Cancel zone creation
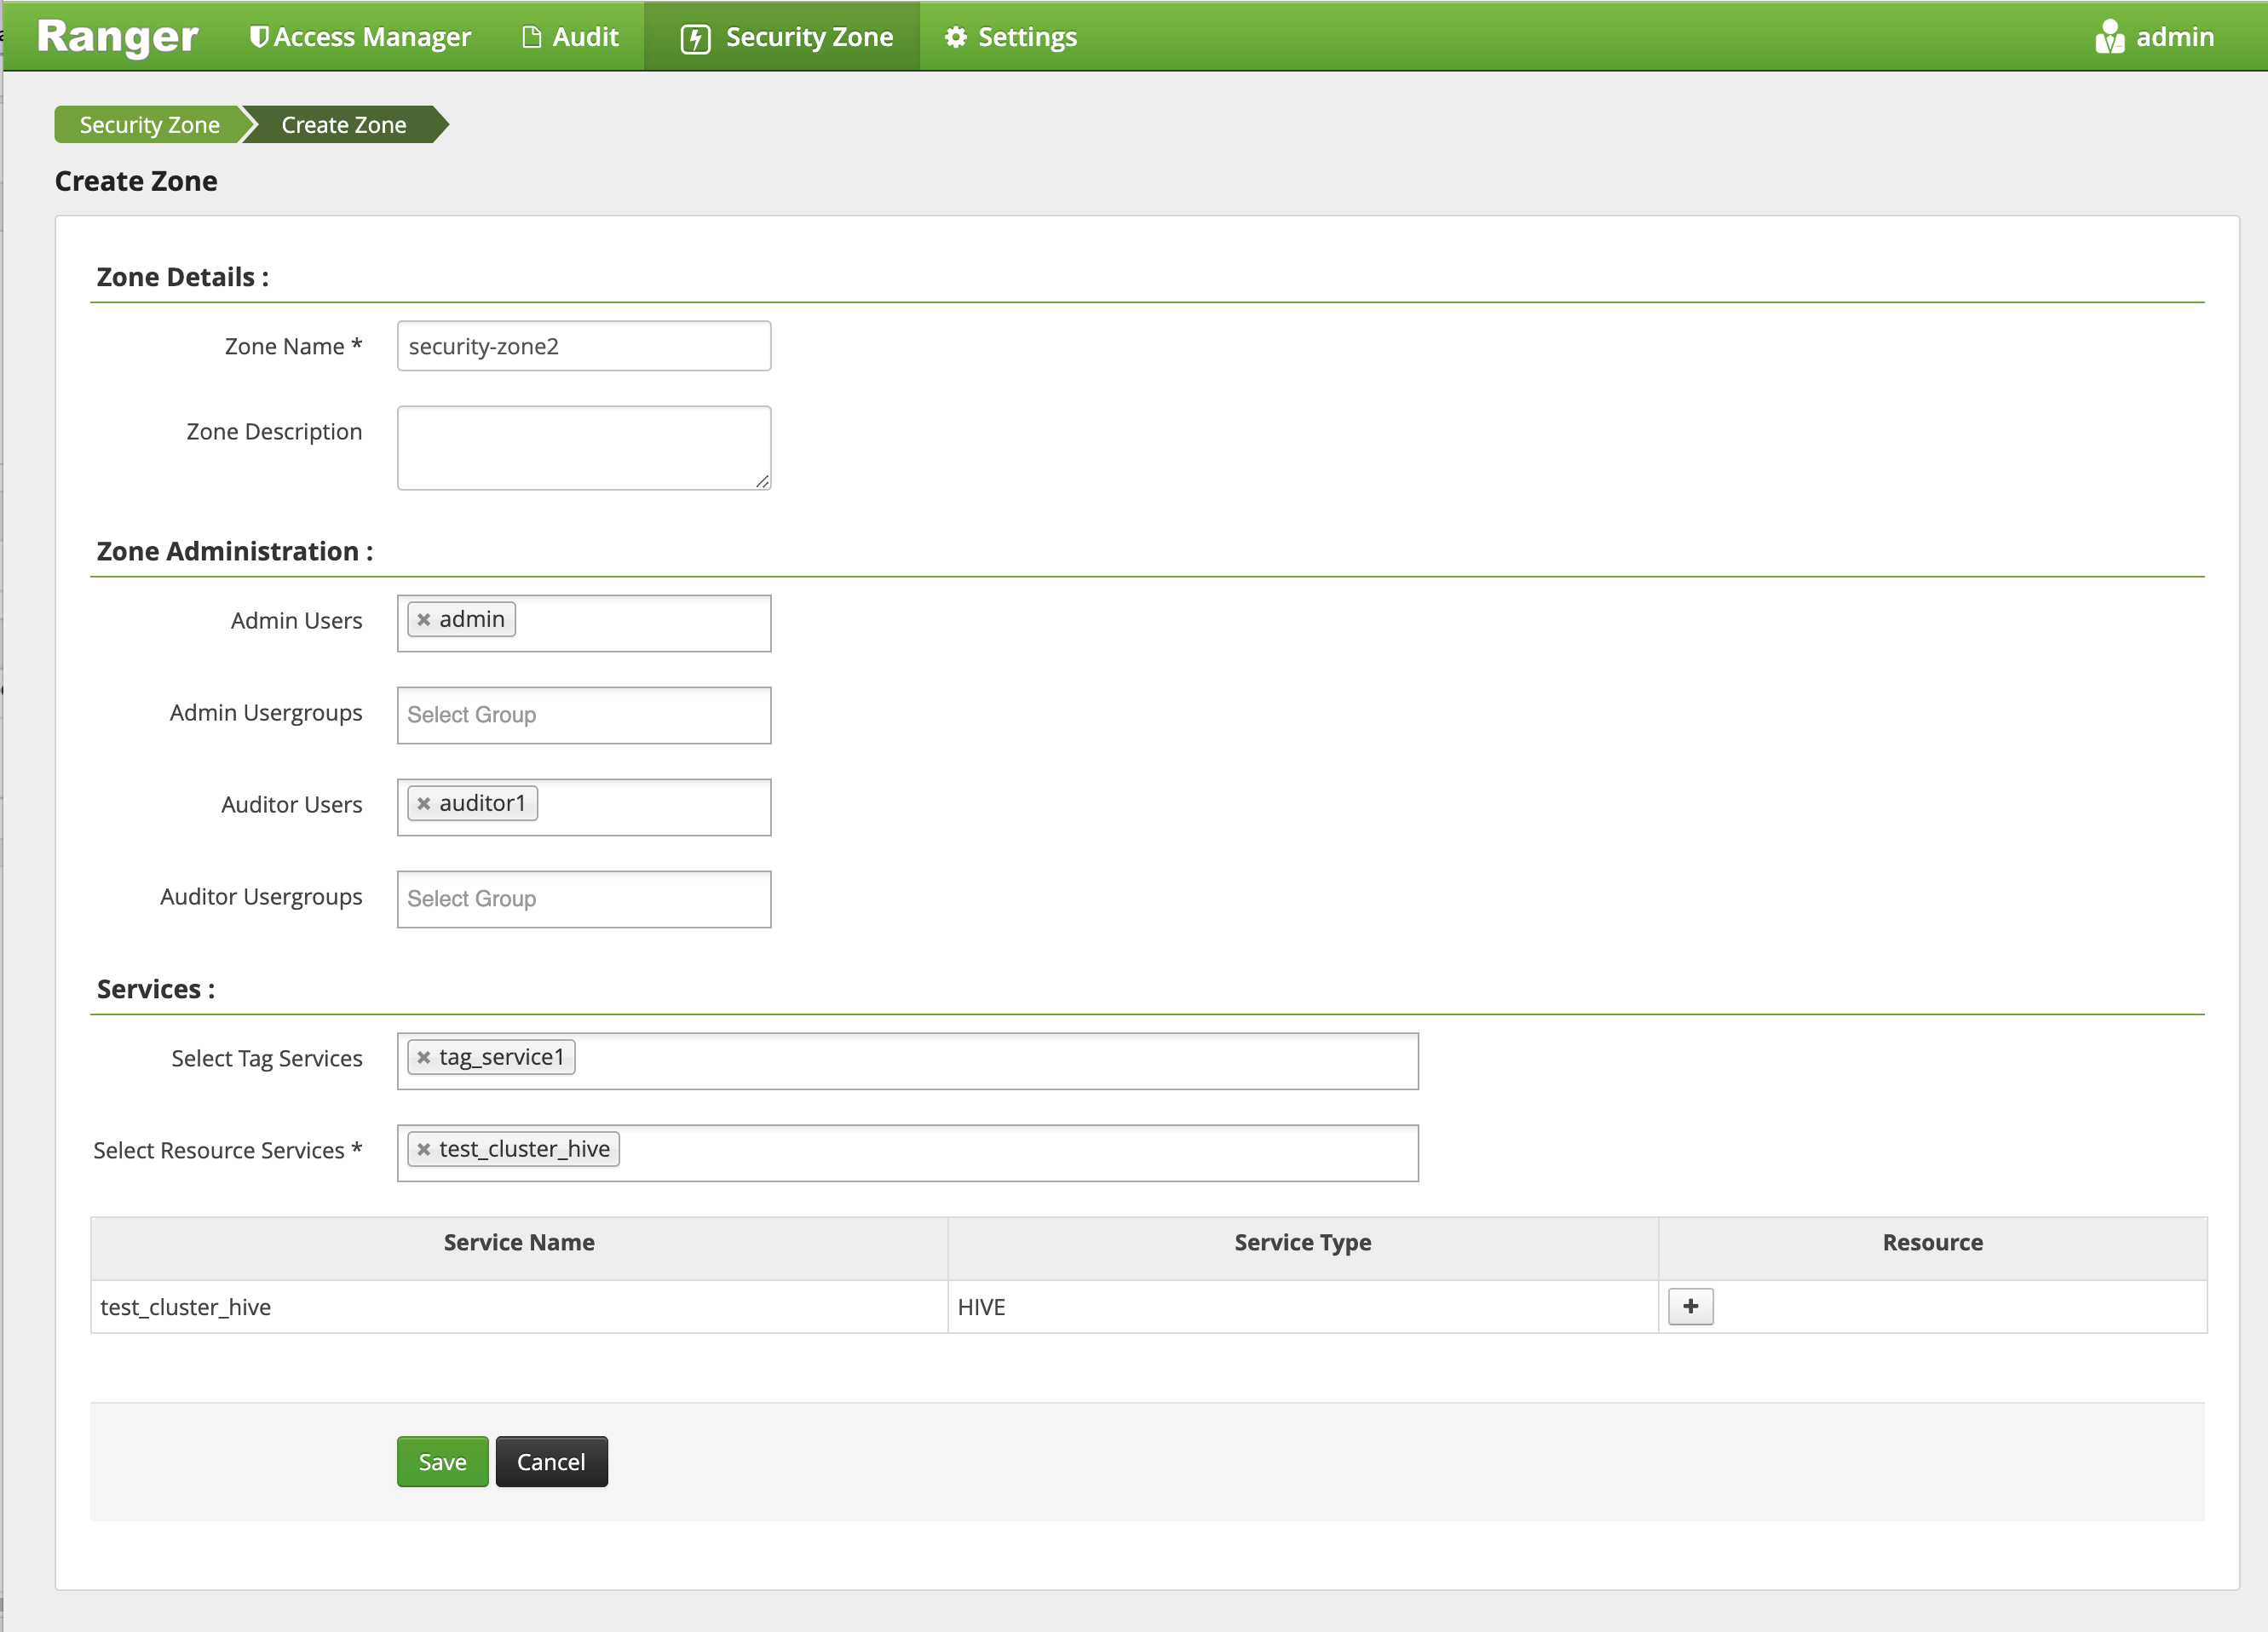Viewport: 2268px width, 1632px height. [551, 1462]
